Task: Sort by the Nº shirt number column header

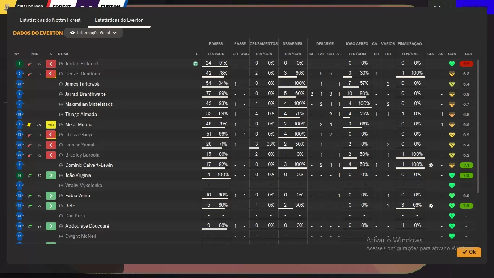Action: pyautogui.click(x=17, y=54)
